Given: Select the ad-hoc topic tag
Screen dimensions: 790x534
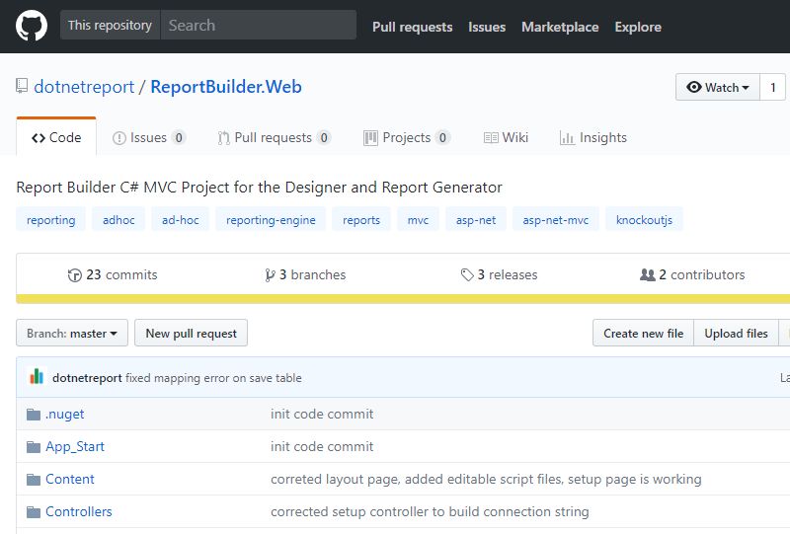Looking at the screenshot, I should pyautogui.click(x=181, y=220).
